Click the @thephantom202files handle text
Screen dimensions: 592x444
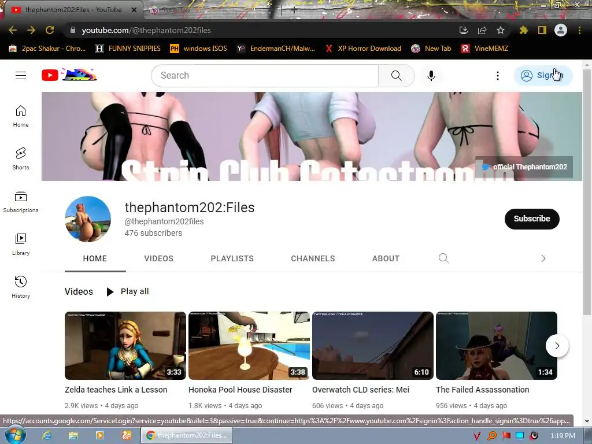[x=164, y=221]
